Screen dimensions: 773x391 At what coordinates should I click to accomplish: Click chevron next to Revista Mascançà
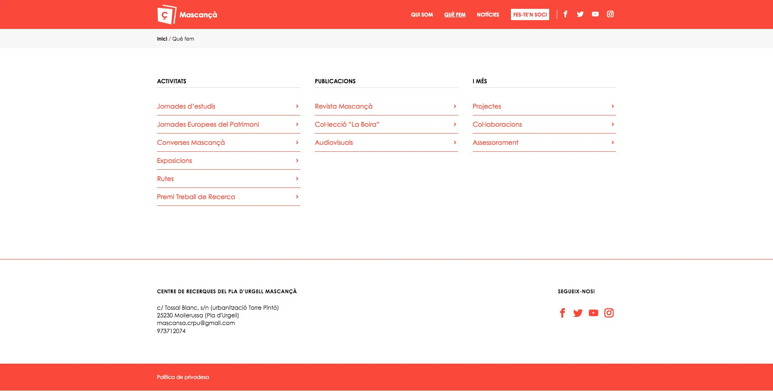coord(455,106)
